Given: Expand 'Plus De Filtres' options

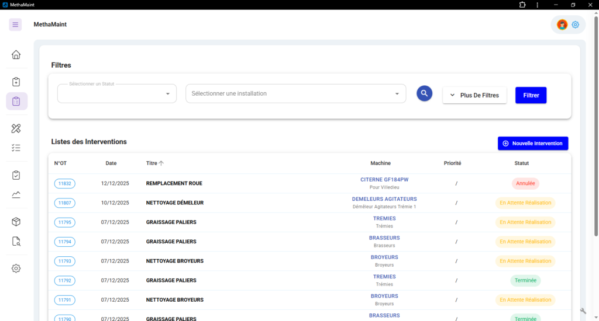Looking at the screenshot, I should pyautogui.click(x=474, y=95).
